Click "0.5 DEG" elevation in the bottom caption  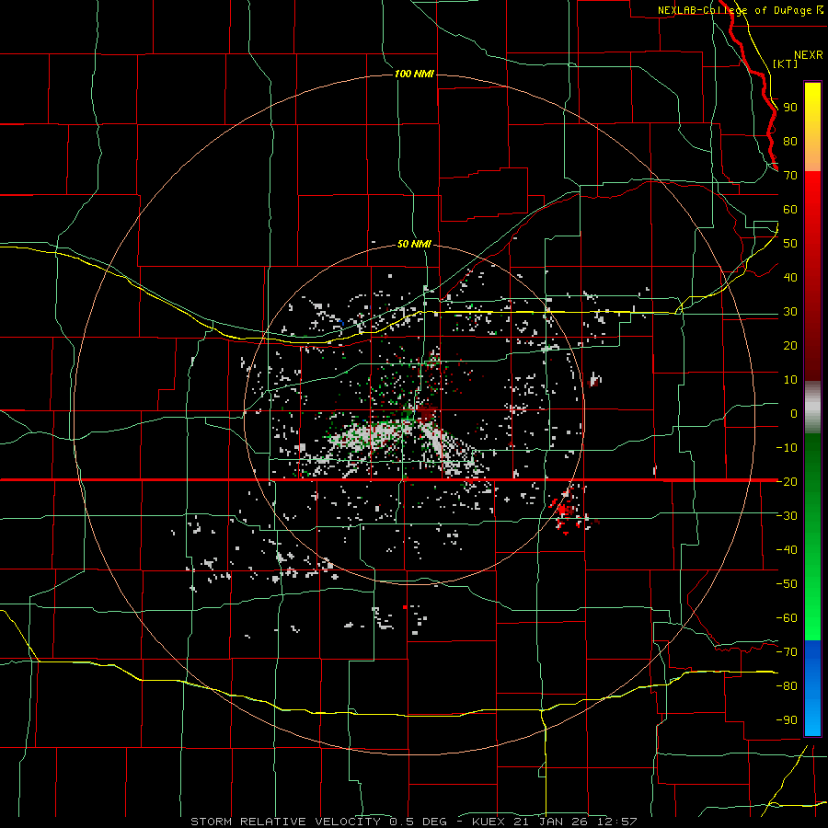pos(419,822)
